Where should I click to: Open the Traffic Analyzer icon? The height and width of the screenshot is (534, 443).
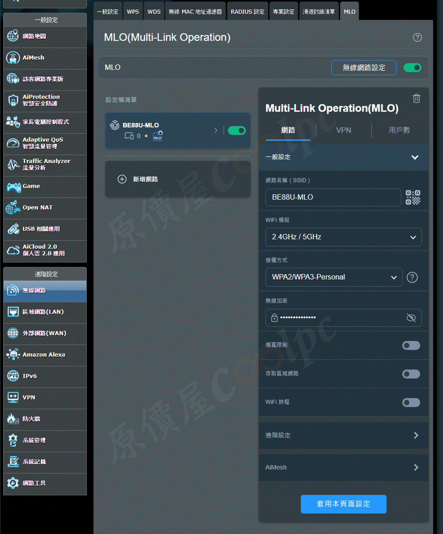[x=13, y=165]
